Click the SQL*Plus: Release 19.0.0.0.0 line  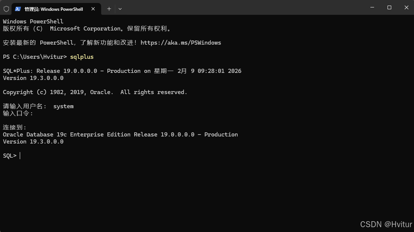coord(122,71)
